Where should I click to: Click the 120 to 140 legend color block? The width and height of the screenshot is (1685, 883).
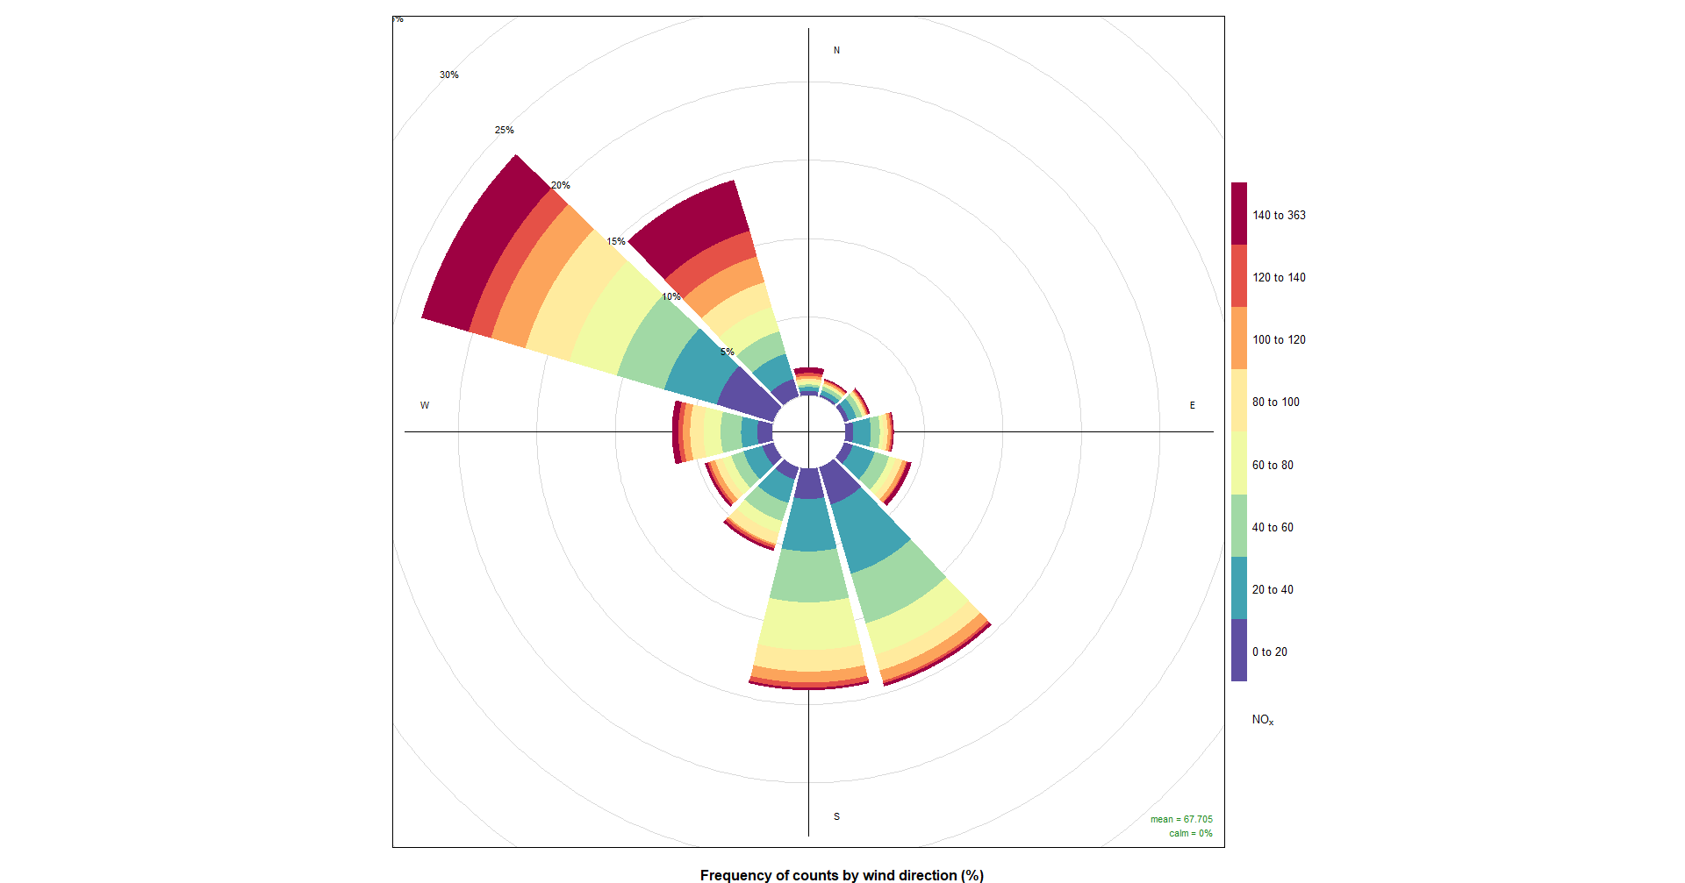tap(1238, 276)
